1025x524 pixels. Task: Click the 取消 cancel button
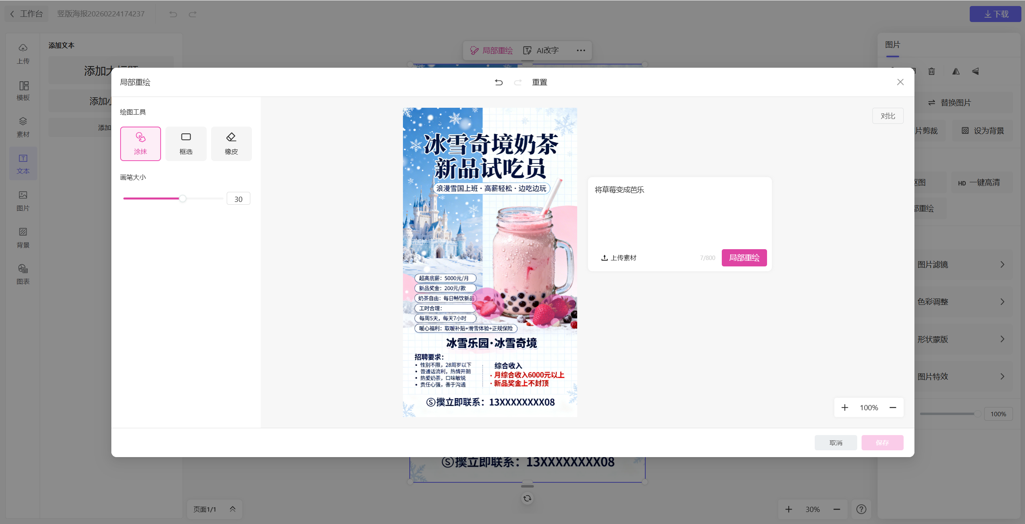tap(836, 443)
